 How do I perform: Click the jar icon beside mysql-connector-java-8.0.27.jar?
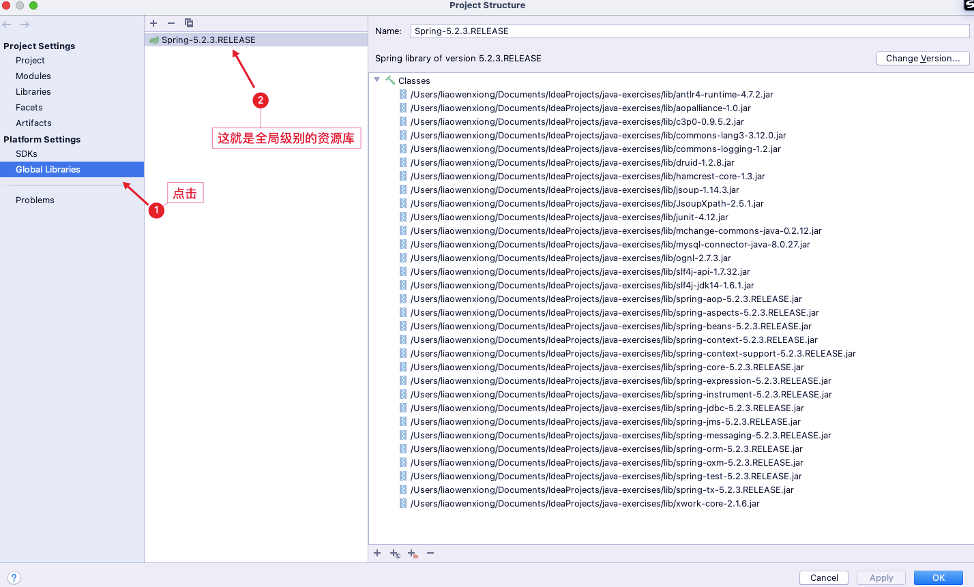[403, 245]
